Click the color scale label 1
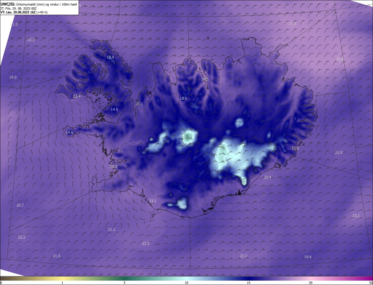This screenshot has height=285, width=373. [x=62, y=283]
